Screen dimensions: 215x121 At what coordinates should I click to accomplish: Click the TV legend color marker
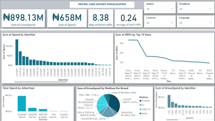click(x=140, y=105)
